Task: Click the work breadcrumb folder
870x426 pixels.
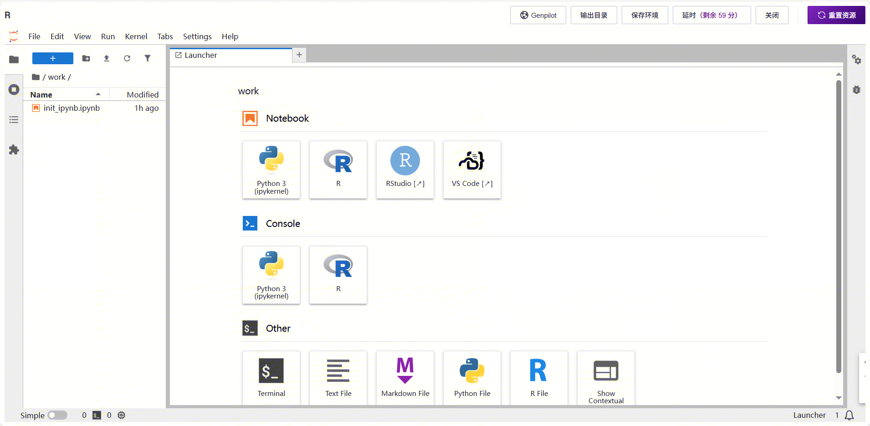Action: [x=57, y=77]
